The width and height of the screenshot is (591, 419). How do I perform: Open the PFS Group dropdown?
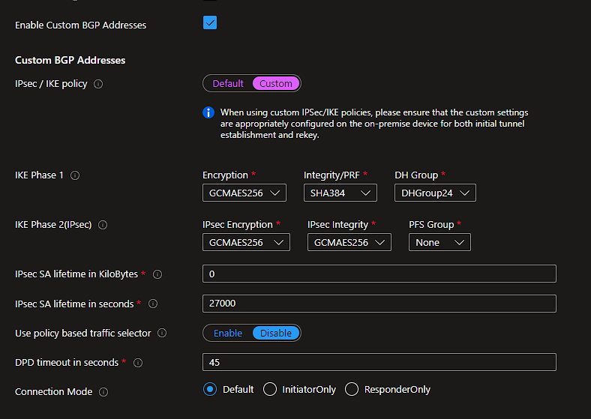pos(439,243)
